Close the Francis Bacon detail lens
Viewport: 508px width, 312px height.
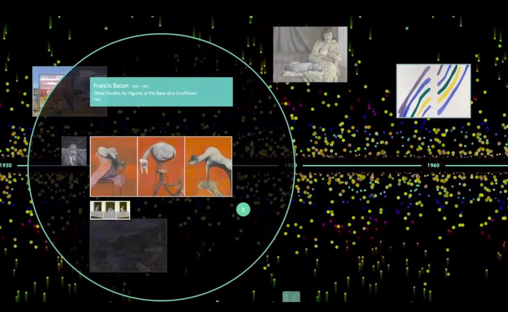pyautogui.click(x=243, y=209)
